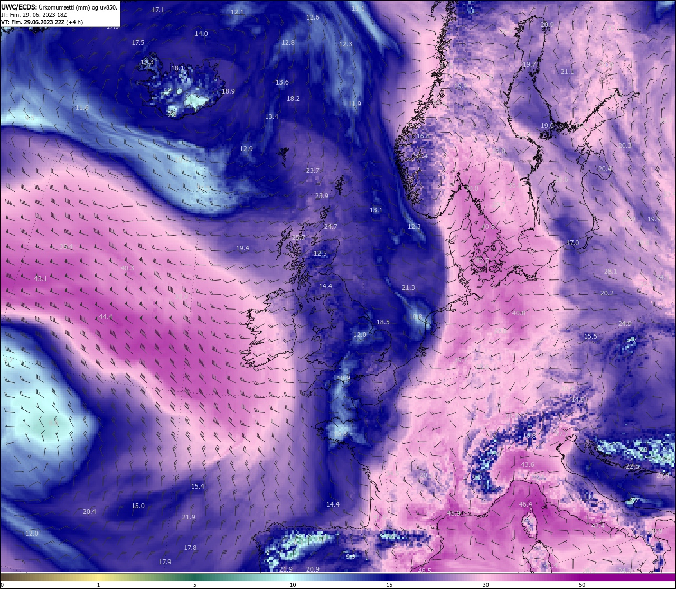676x589 pixels.
Task: Click the 10.9 value label
Action: coord(343,378)
